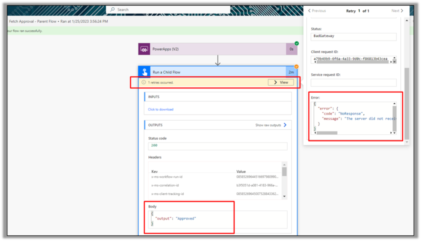Click the retry panel vertical scrollbar thumb
Screen dimensions: 421x241
pos(407,103)
